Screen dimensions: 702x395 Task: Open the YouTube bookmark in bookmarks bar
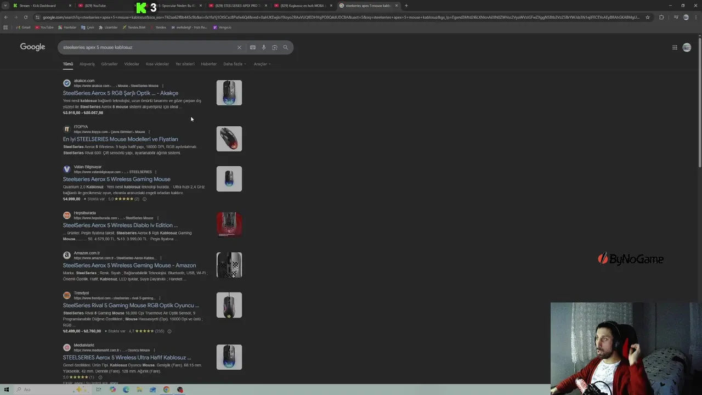click(x=44, y=27)
